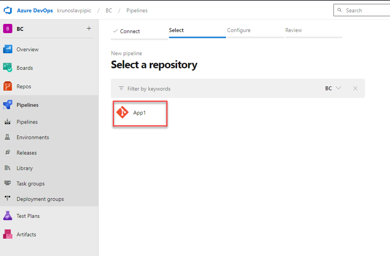The height and width of the screenshot is (256, 390).
Task: Click the search magnifier icon
Action: point(339,10)
